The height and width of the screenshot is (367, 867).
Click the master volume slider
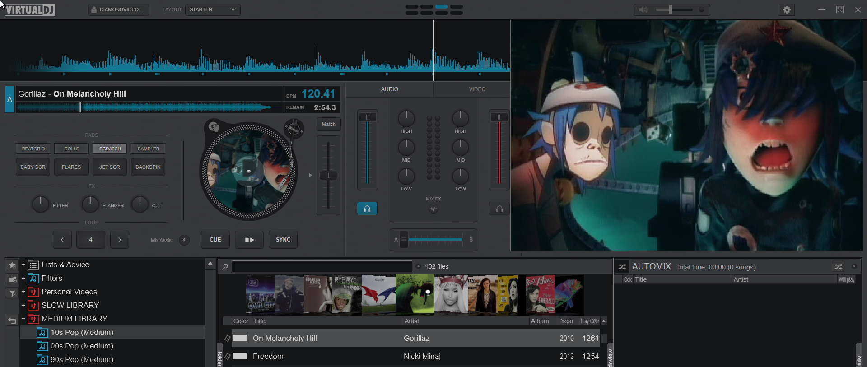tap(674, 9)
